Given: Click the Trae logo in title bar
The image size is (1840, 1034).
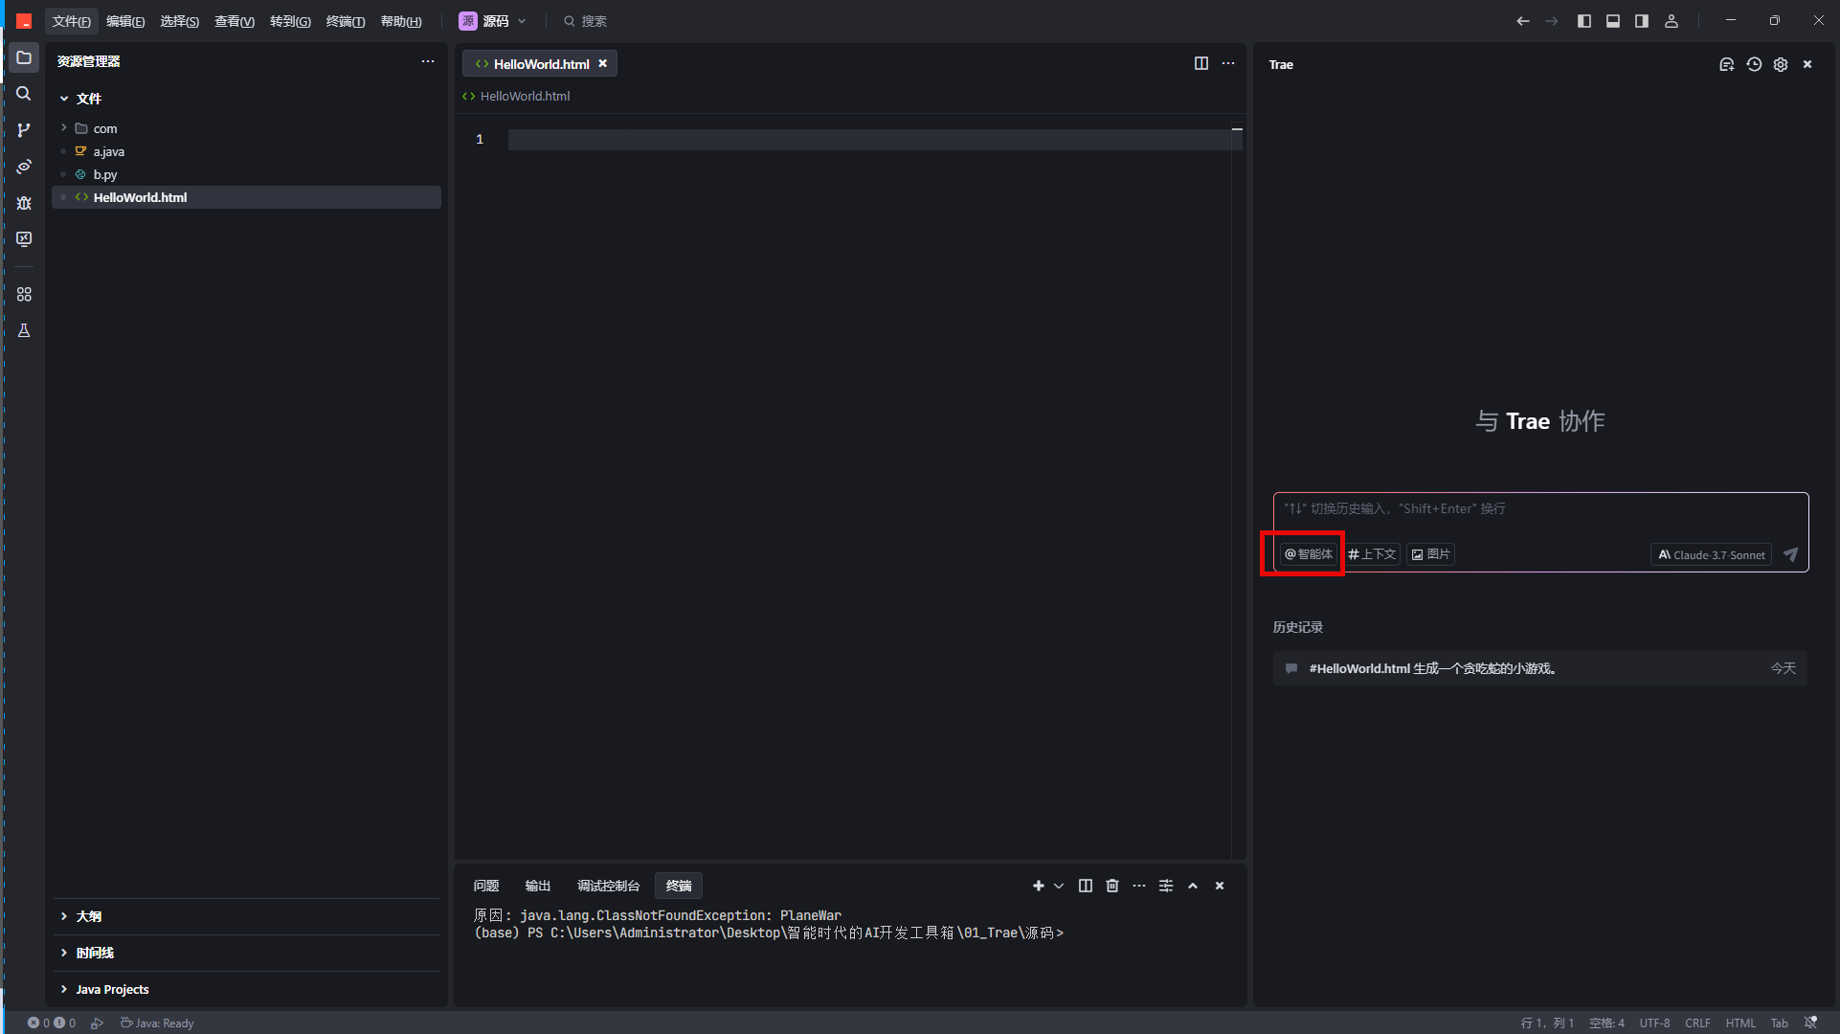Looking at the screenshot, I should click(24, 21).
